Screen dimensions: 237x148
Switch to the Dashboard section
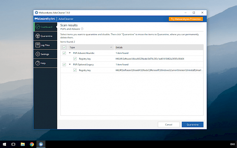pos(45,27)
